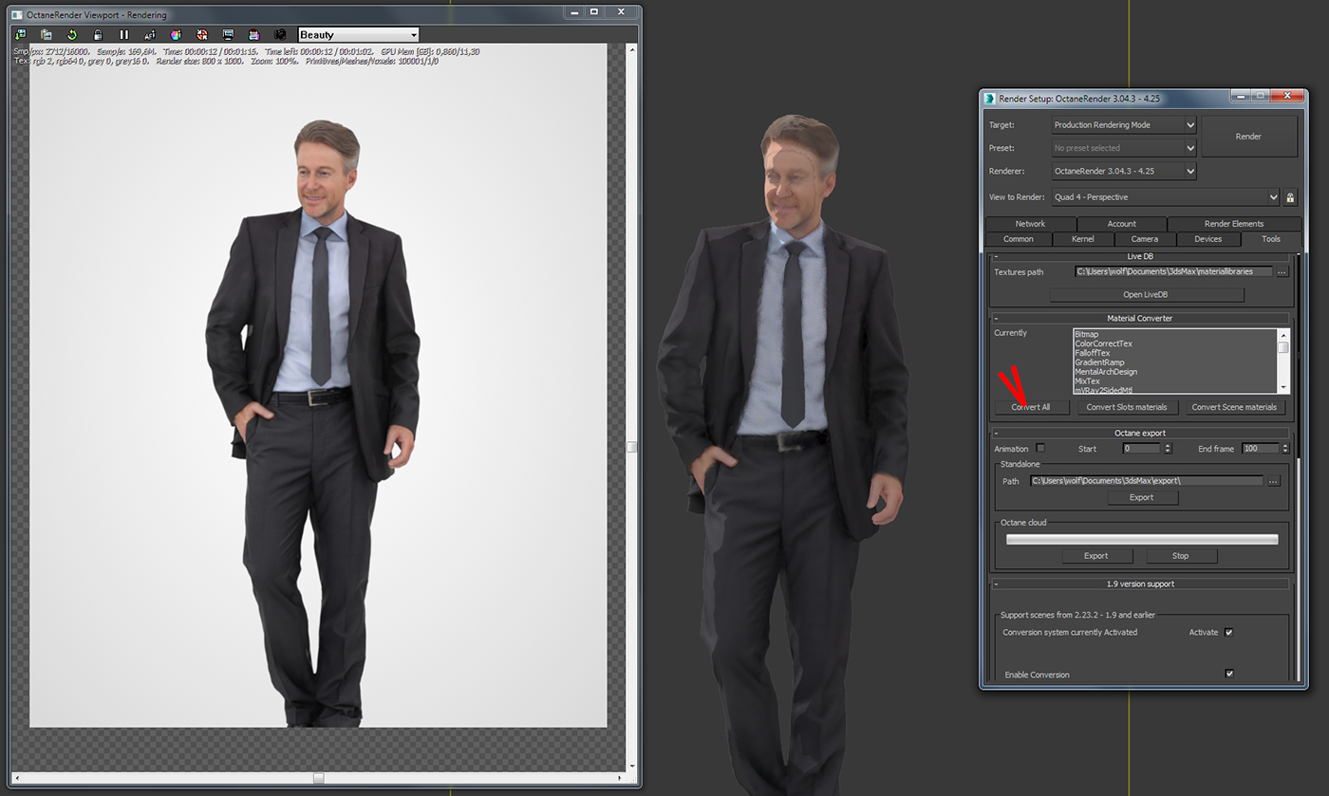Viewport: 1329px width, 796px height.
Task: Switch to the Account tab
Action: [x=1121, y=224]
